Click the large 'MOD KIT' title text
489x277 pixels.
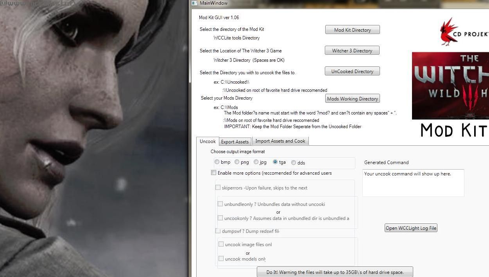454,130
